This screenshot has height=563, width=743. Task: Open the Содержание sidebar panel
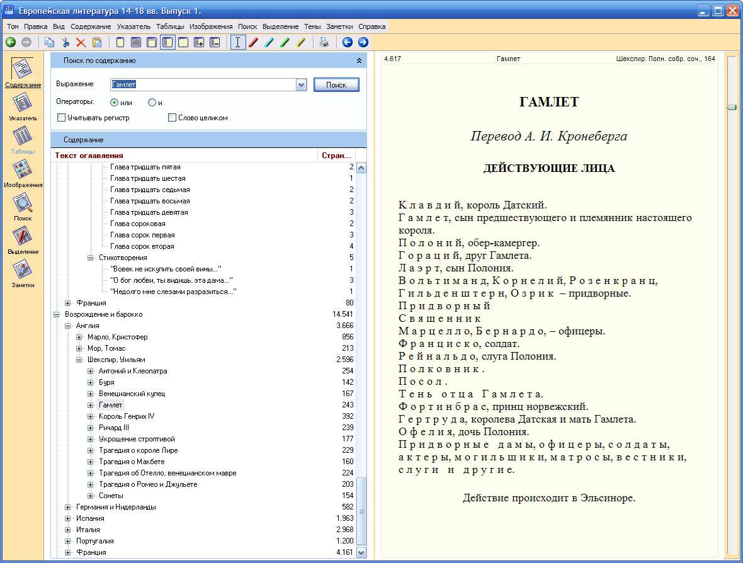tap(23, 72)
